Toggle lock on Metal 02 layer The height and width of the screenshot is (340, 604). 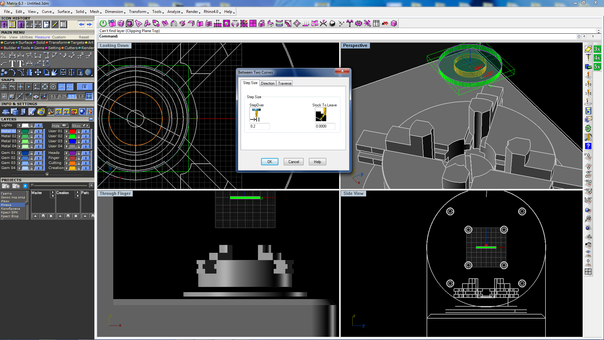coord(31,136)
